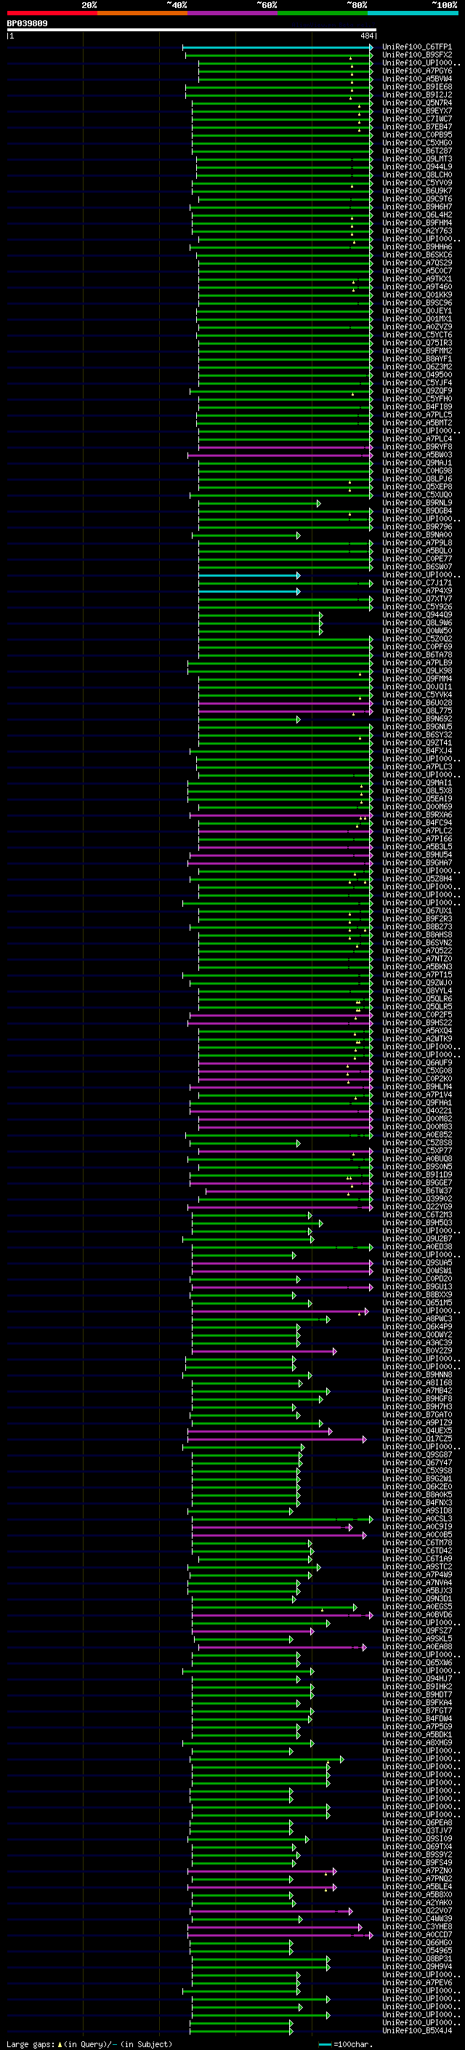Open the UniRef100_A5BW03 sequence

(x=417, y=455)
